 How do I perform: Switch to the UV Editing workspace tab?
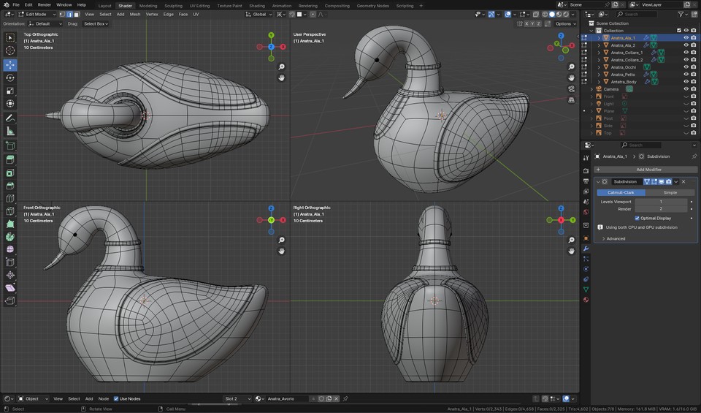click(198, 5)
